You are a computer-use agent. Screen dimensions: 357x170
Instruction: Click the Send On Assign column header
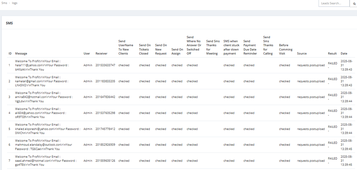177,52
